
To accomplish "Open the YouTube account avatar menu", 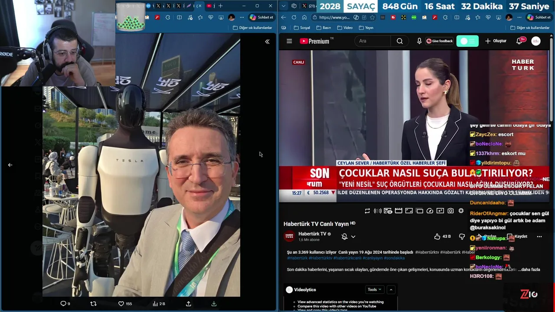I will click(x=536, y=41).
